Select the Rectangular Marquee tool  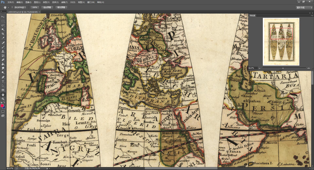click(3, 21)
